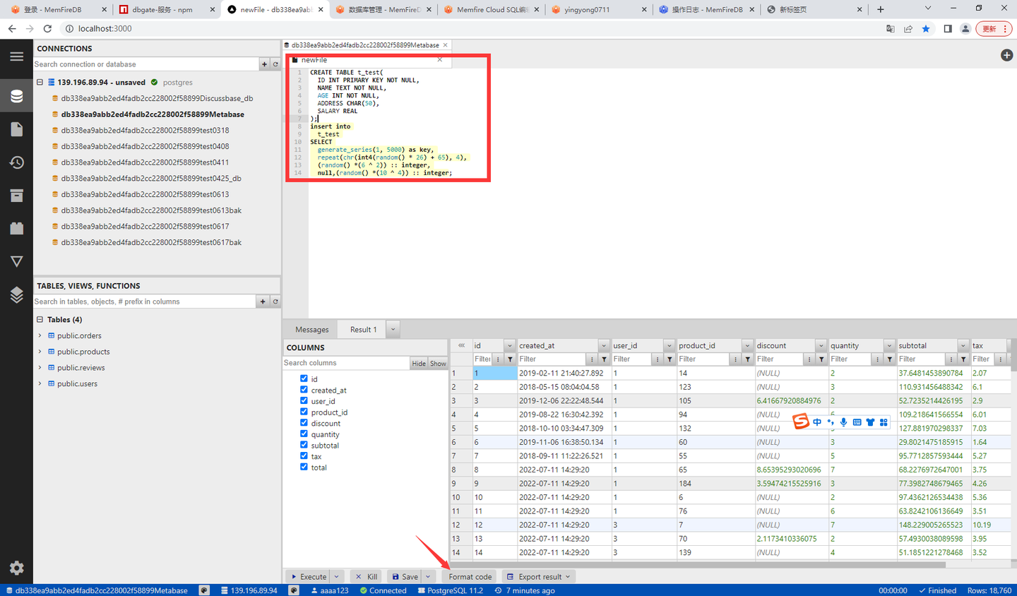Open the Execute button dropdown arrow

(x=337, y=577)
